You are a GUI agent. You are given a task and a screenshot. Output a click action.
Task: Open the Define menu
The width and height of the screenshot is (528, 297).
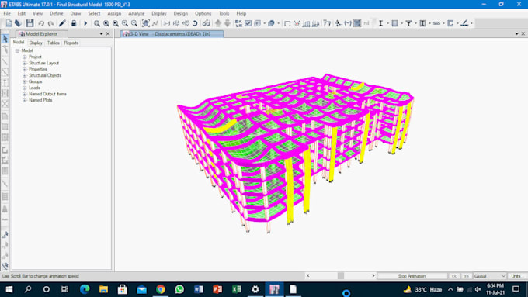pyautogui.click(x=56, y=13)
